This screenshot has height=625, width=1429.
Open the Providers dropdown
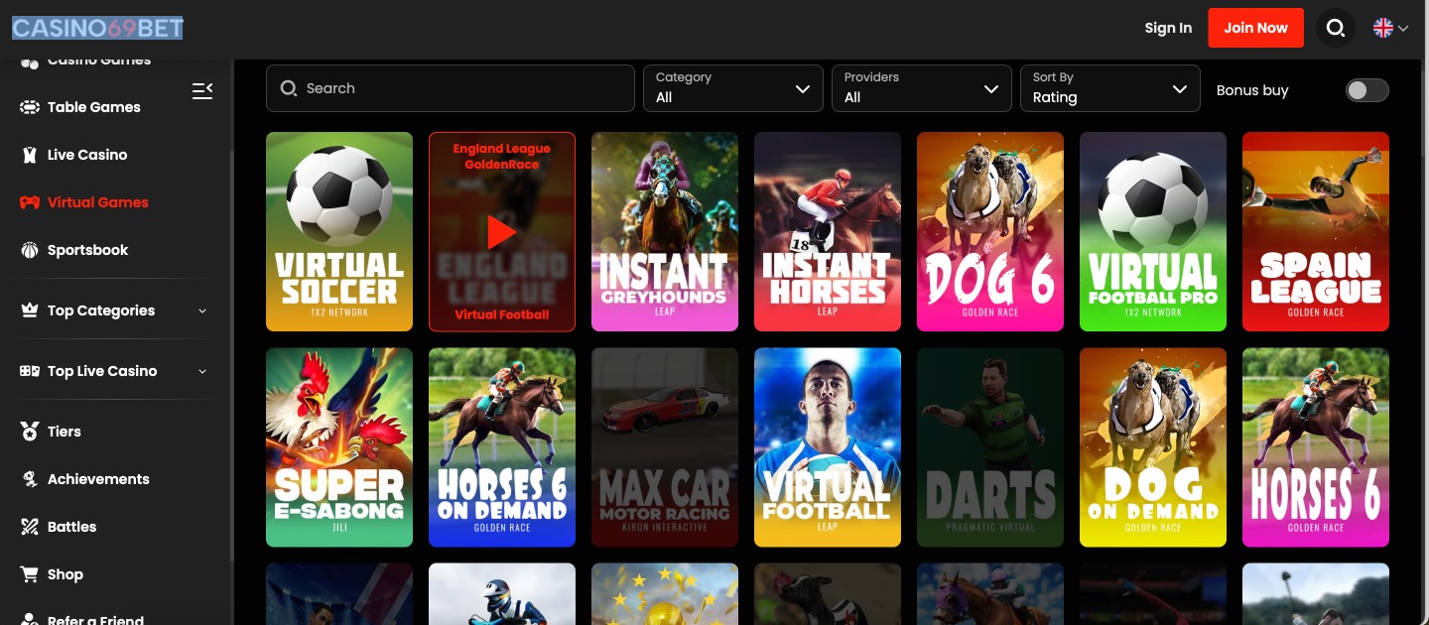[921, 88]
